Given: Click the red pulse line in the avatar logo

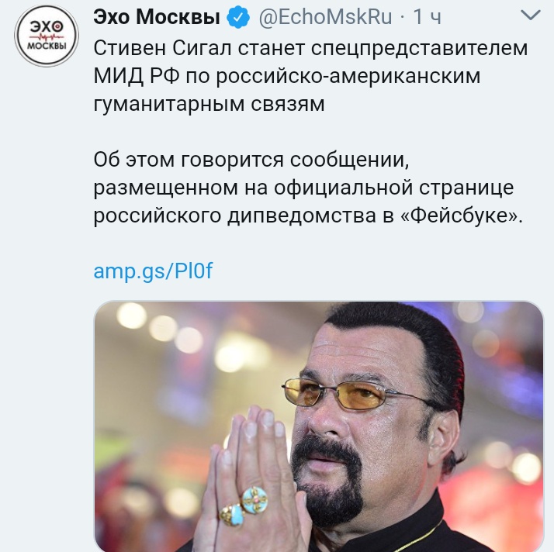Looking at the screenshot, I should point(47,36).
